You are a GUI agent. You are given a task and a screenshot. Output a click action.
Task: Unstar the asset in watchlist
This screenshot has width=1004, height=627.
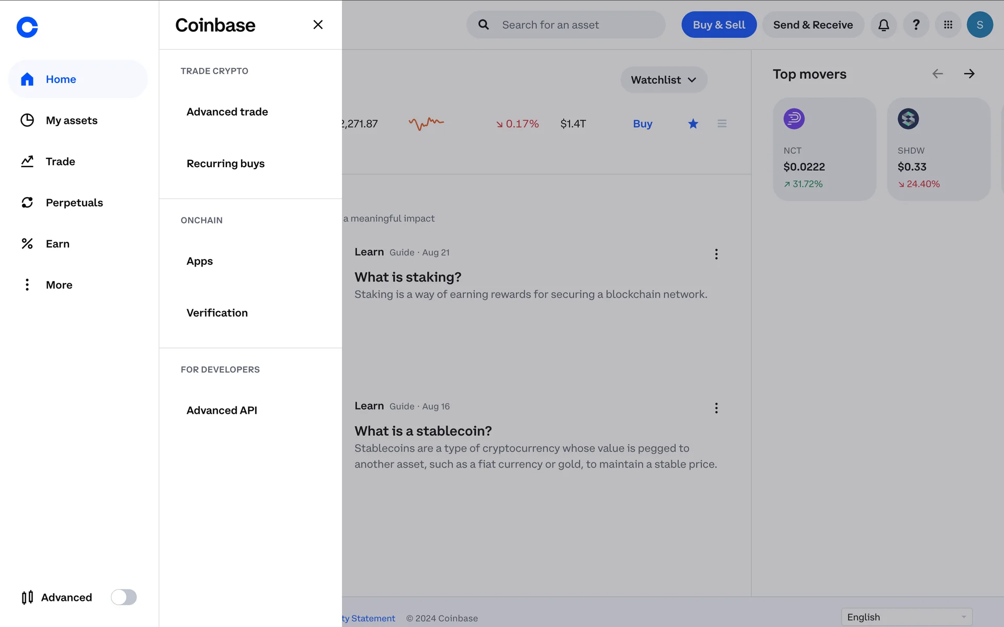(693, 124)
